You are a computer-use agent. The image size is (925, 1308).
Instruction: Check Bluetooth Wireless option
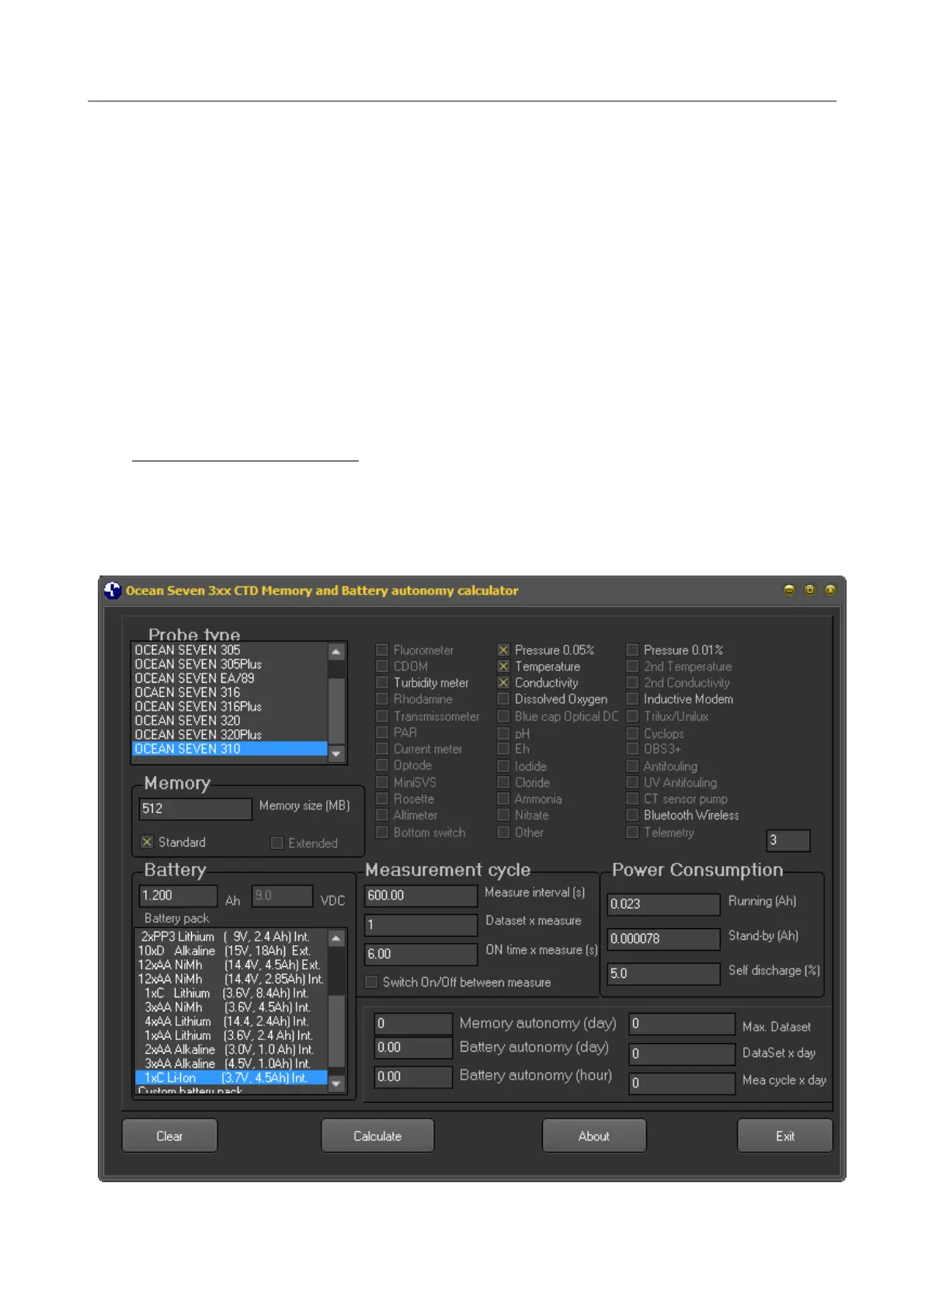[x=632, y=815]
